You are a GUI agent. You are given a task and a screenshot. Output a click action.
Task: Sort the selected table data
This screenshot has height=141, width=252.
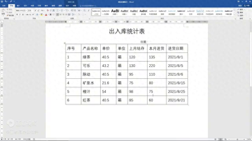coord(85,11)
